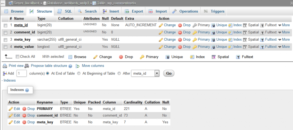
Task: Tick the checkbox for the meta_id column
Action: (5, 25)
